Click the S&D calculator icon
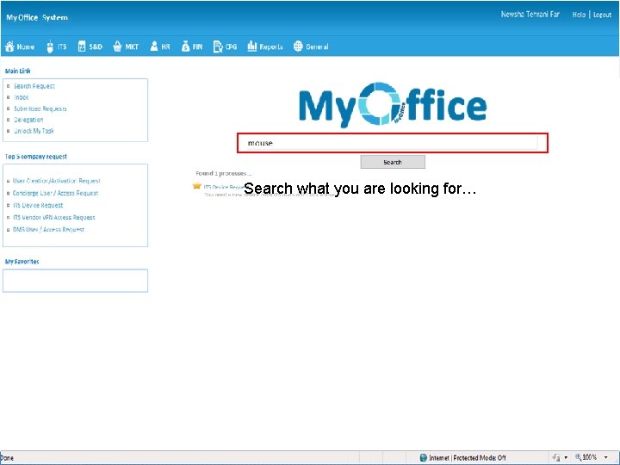This screenshot has height=465, width=620. point(82,46)
